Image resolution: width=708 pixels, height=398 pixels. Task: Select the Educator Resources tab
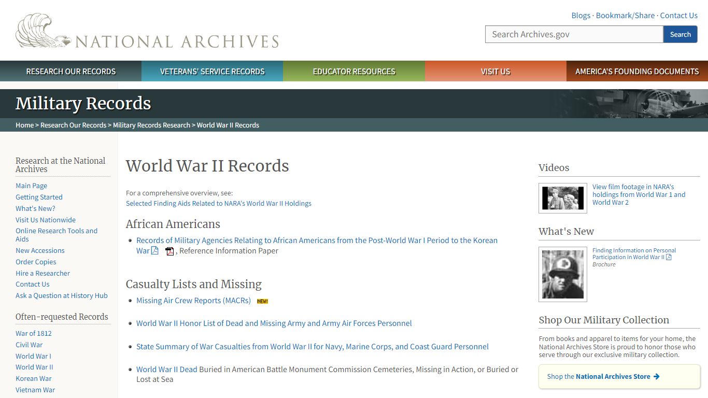pos(354,72)
